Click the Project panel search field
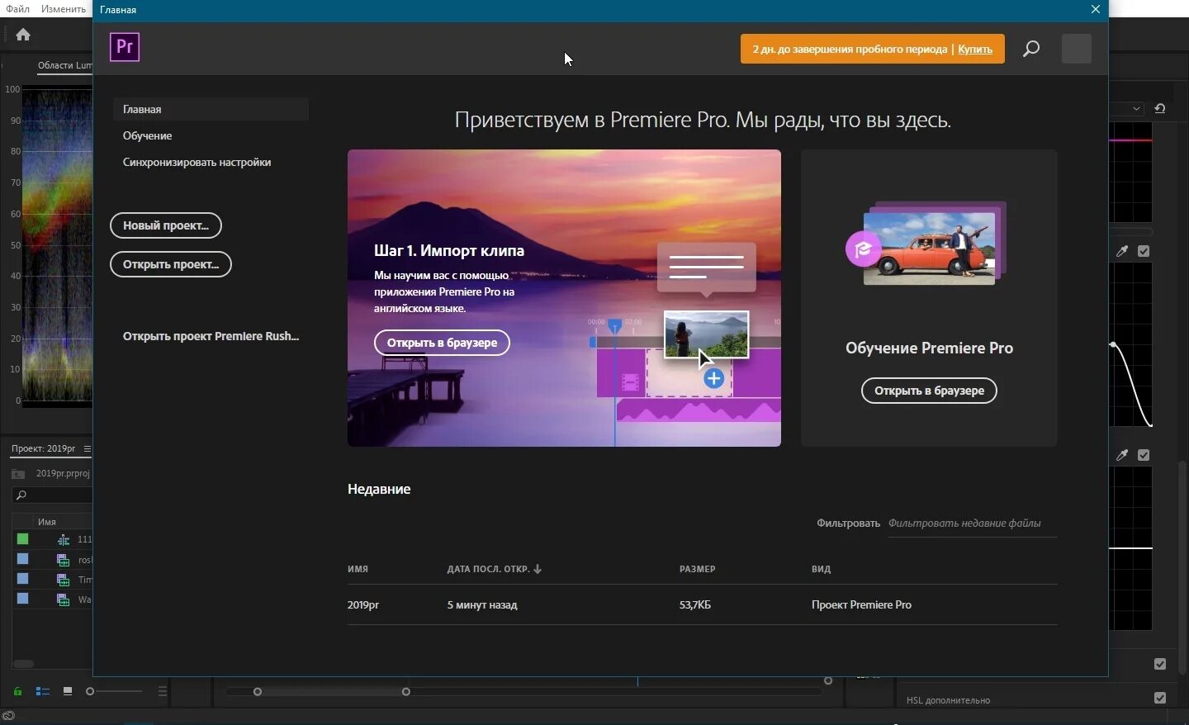The height and width of the screenshot is (725, 1189). click(x=53, y=495)
